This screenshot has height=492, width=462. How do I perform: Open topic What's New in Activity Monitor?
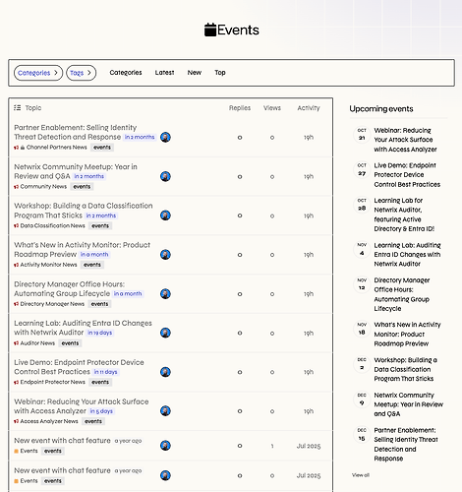(82, 250)
